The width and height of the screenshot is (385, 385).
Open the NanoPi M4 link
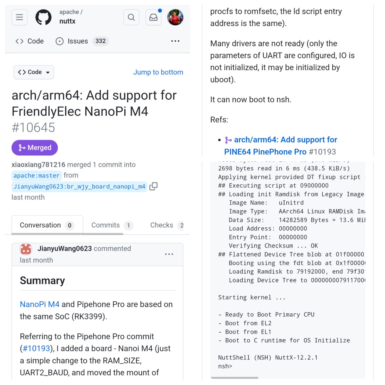pyautogui.click(x=39, y=304)
